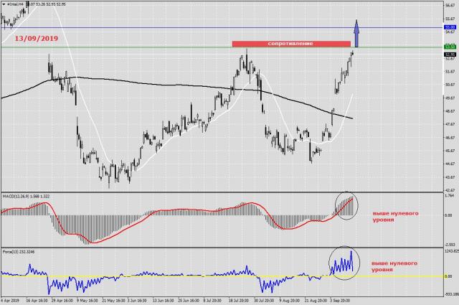Viewport: 459px width, 305px height.
Task: Click the Force(13) indicator label
Action: pos(20,252)
